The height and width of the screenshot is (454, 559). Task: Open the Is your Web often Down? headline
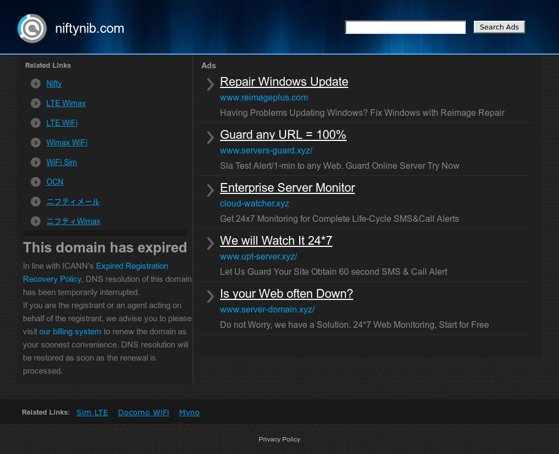[287, 294]
